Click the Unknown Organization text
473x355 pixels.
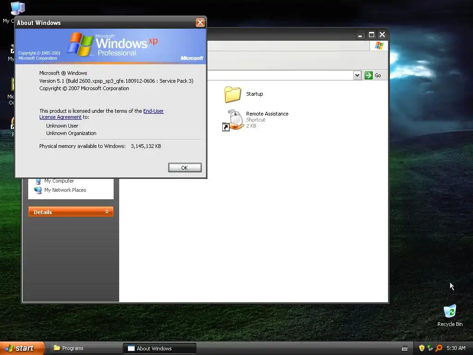click(71, 133)
